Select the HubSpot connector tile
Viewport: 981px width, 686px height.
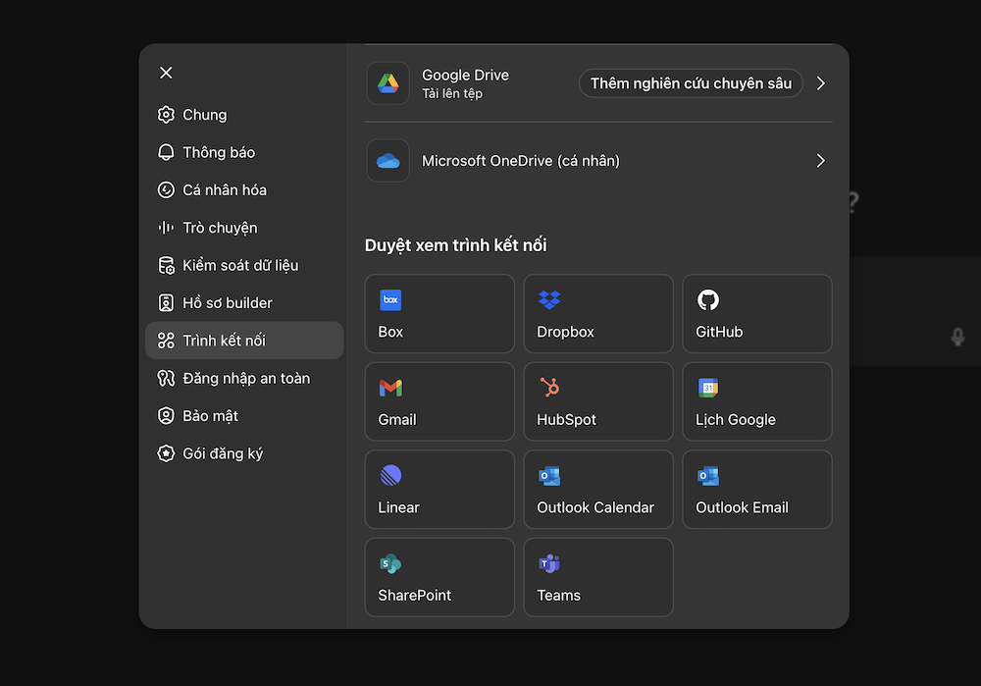tap(598, 401)
